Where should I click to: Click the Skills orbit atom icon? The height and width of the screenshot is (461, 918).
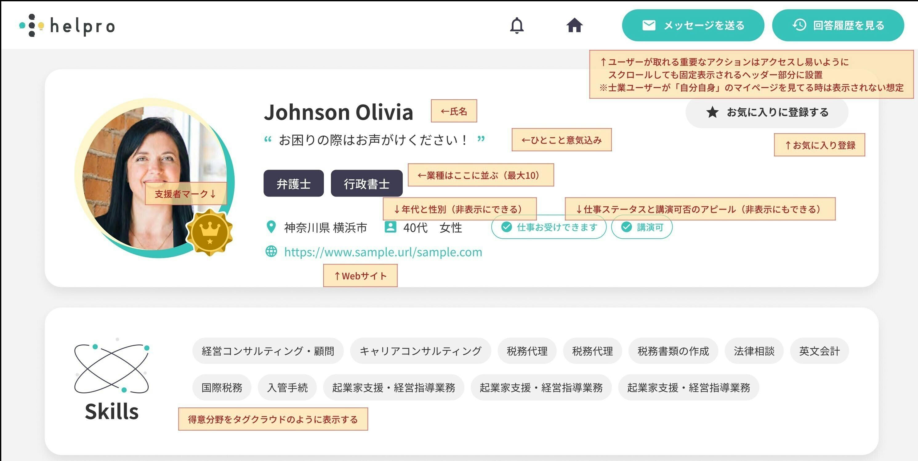tap(111, 368)
